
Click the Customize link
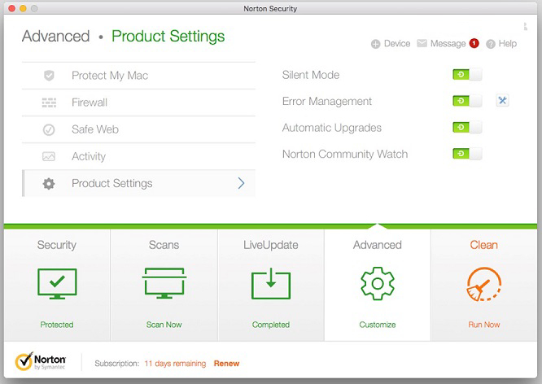click(378, 325)
